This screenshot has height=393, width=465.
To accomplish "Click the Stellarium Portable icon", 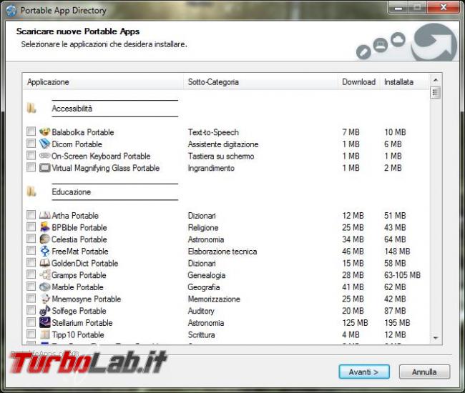I will tap(45, 322).
